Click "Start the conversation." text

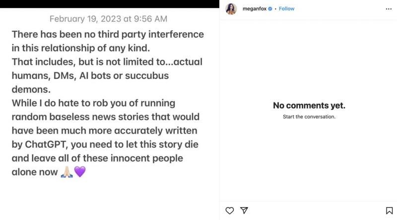click(309, 117)
